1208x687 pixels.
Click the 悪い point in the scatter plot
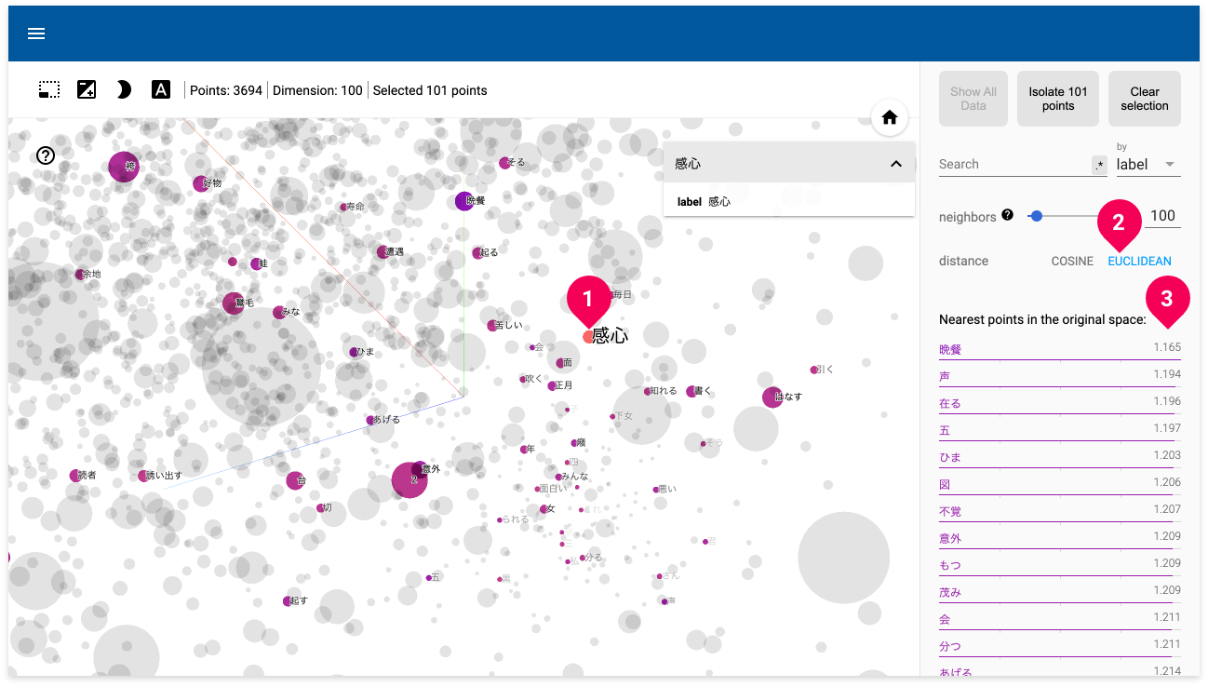[654, 489]
